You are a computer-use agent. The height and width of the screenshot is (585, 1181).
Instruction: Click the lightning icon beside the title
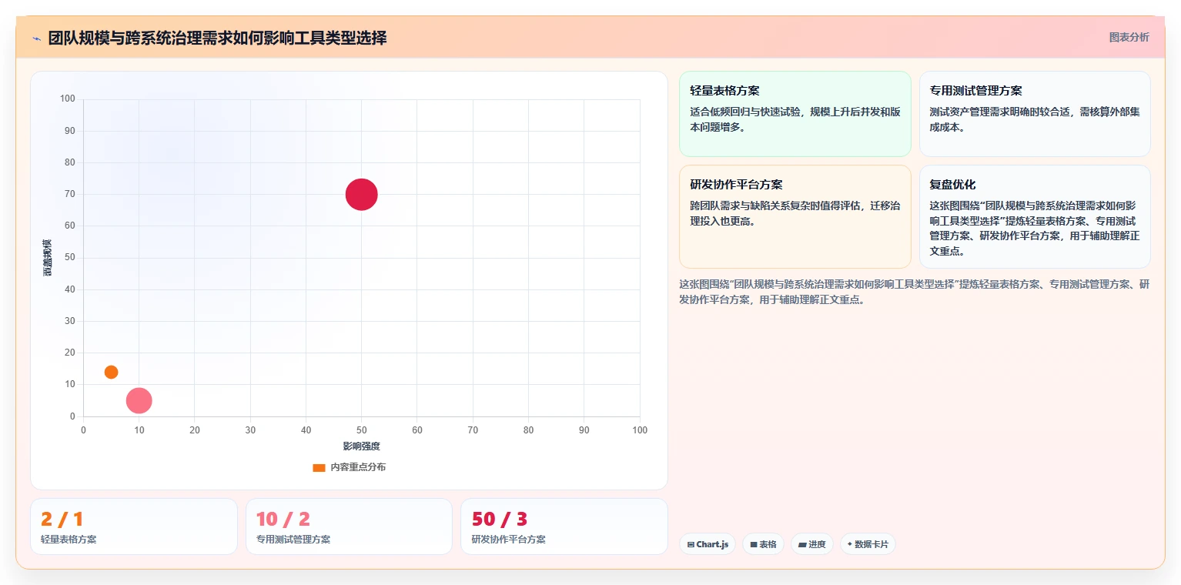[x=36, y=38]
